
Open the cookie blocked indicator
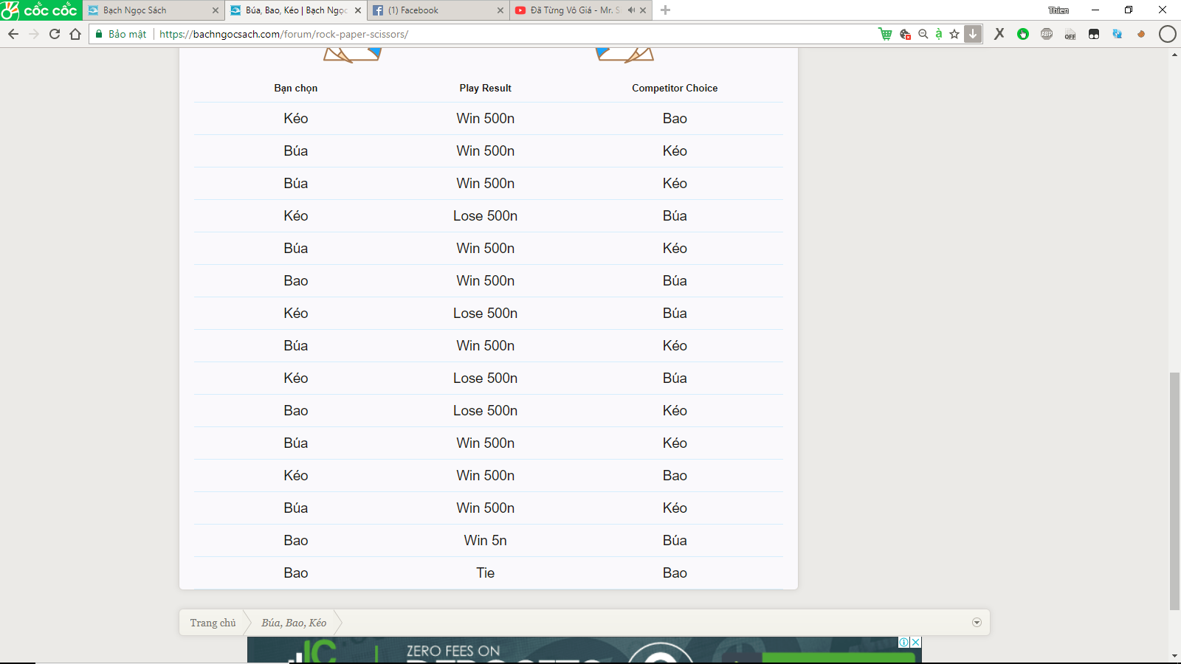click(905, 34)
